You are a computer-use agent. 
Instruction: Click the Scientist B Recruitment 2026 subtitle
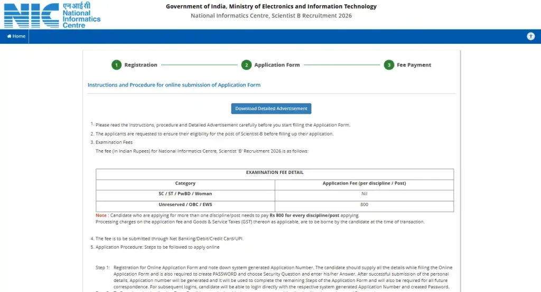tap(271, 16)
